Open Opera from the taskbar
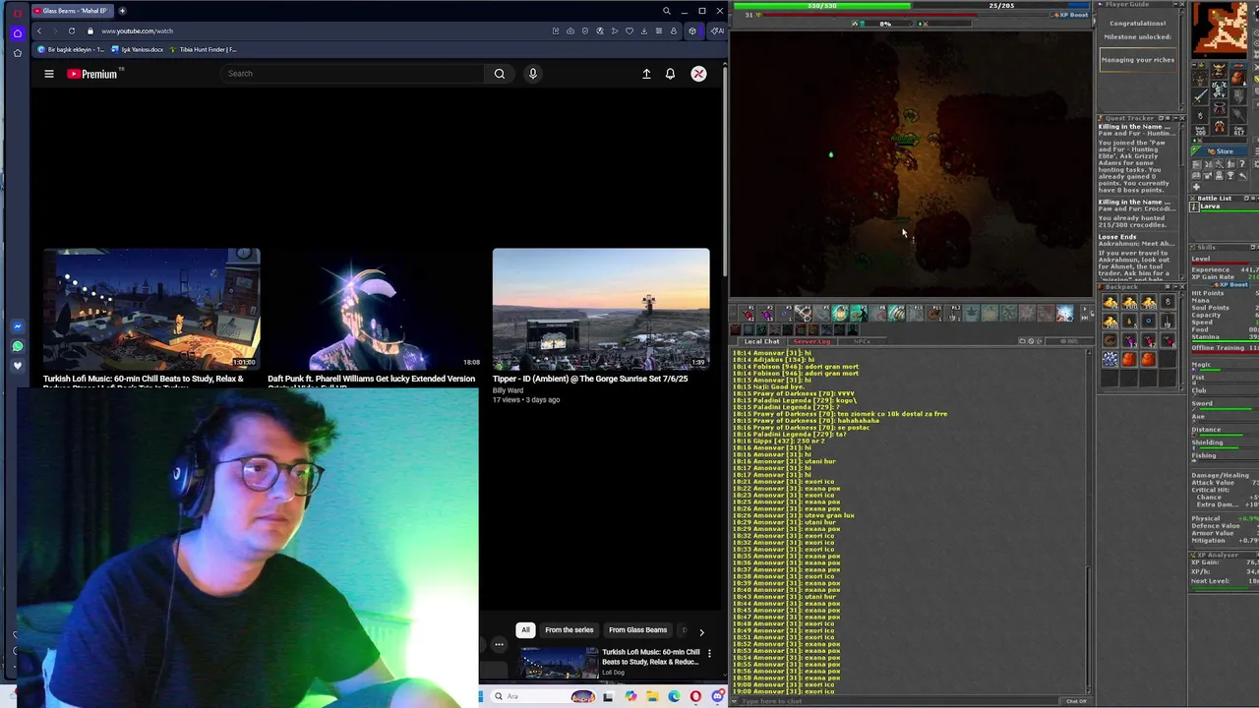Image resolution: width=1259 pixels, height=708 pixels. [x=695, y=696]
